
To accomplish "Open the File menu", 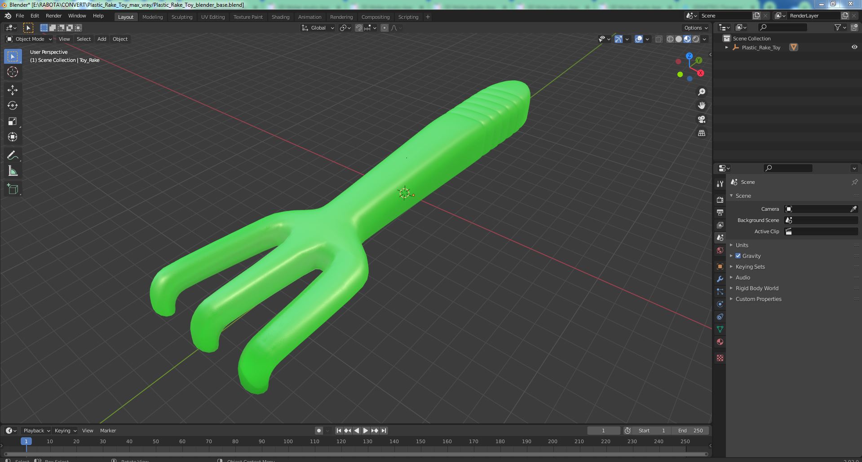I will click(x=20, y=16).
